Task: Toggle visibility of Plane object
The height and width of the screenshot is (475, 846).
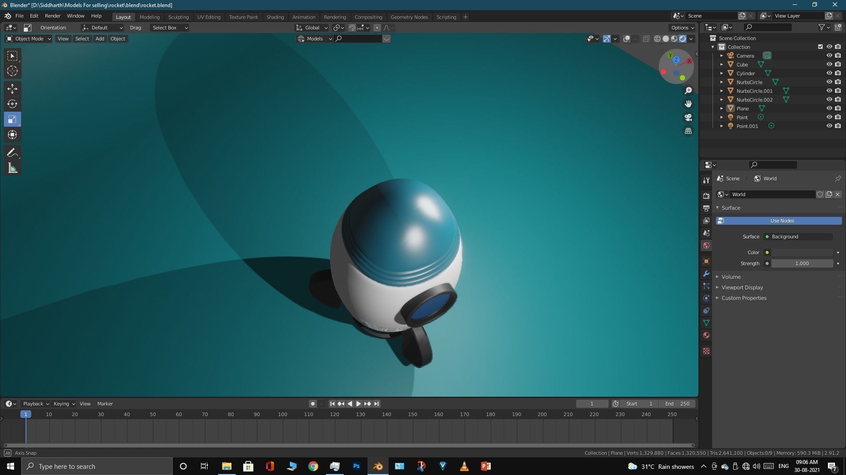Action: (x=829, y=108)
